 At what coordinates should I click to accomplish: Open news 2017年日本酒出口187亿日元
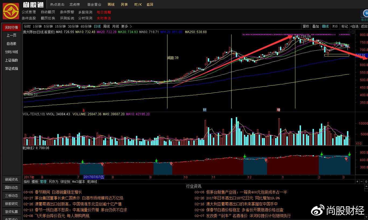click(x=237, y=198)
